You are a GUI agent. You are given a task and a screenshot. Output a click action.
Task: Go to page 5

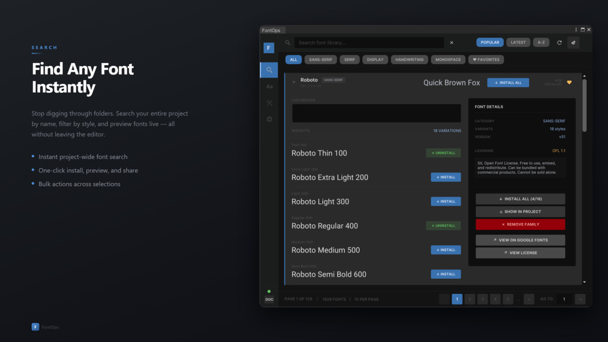point(508,299)
